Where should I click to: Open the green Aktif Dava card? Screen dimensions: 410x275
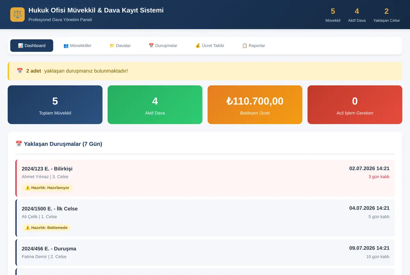click(155, 105)
